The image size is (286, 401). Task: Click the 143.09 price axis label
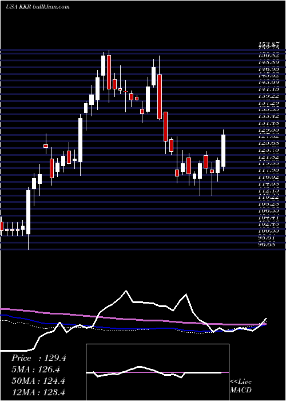tap(268, 82)
